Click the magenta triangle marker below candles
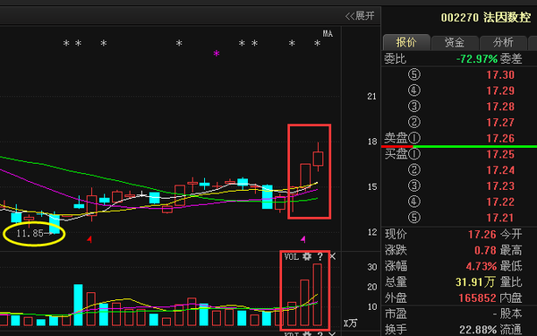This screenshot has height=336, width=537. point(303,239)
